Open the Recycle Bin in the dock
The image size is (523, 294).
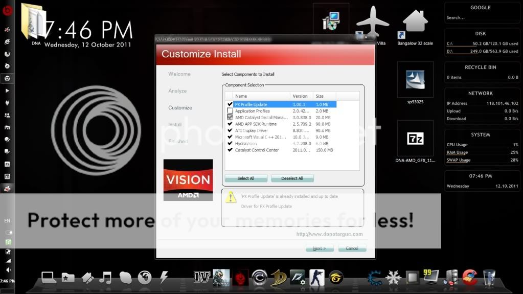489,278
